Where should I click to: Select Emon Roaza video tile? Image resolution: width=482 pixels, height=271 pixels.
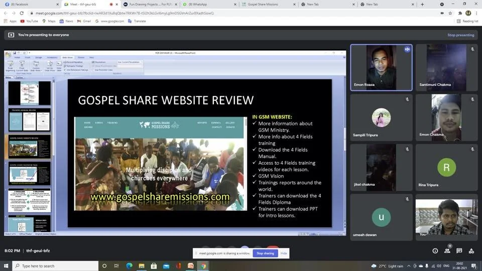381,68
